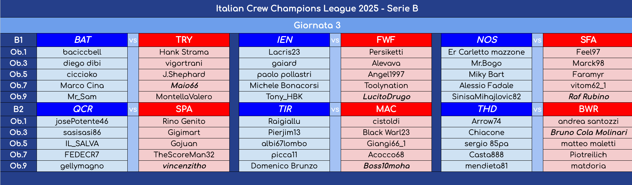Select the cell Bruno Cola Molinari

[588, 133]
